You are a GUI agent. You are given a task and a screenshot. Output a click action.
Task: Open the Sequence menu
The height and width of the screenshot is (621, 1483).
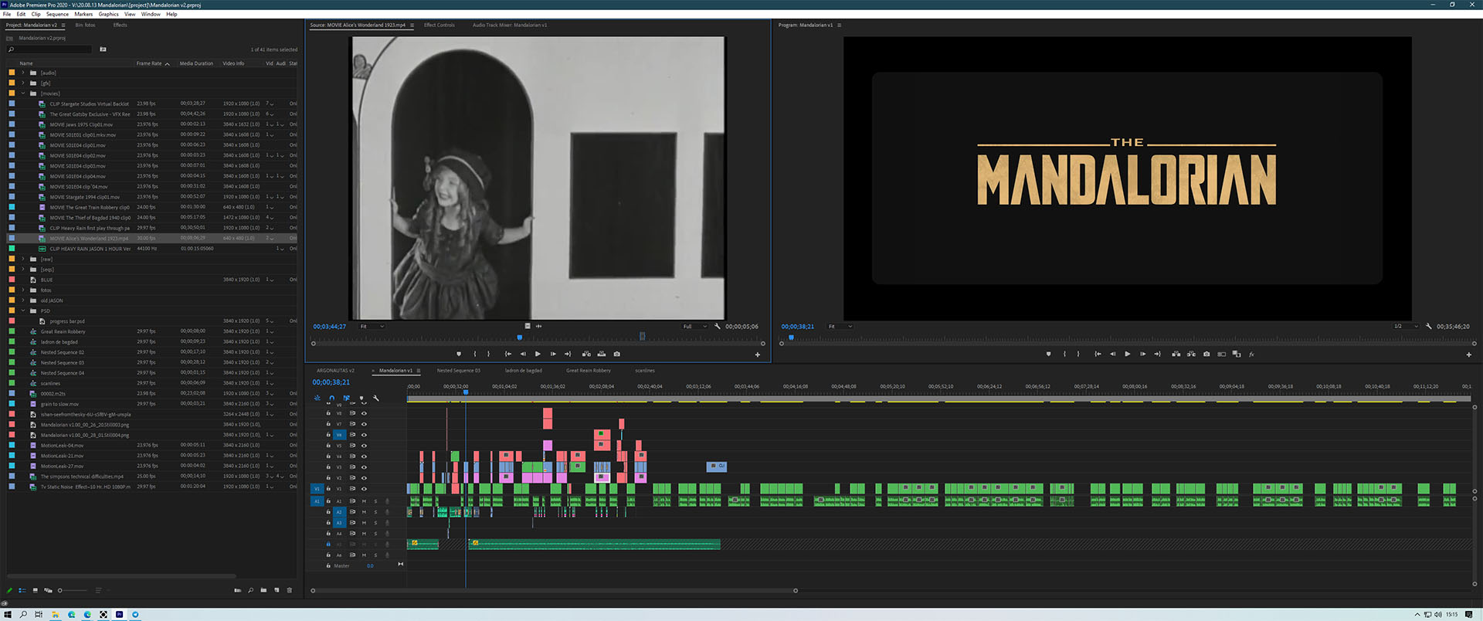point(57,14)
